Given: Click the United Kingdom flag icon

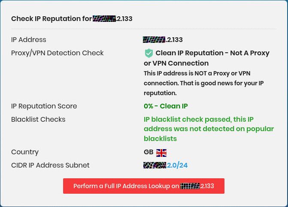Looking at the screenshot, I should tap(161, 153).
